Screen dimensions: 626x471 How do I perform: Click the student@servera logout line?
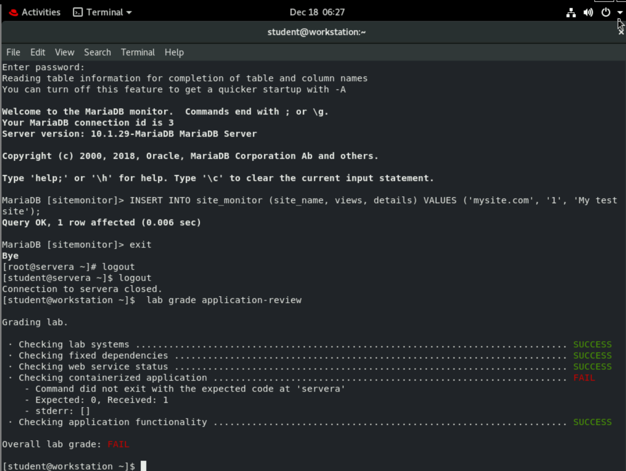click(77, 278)
